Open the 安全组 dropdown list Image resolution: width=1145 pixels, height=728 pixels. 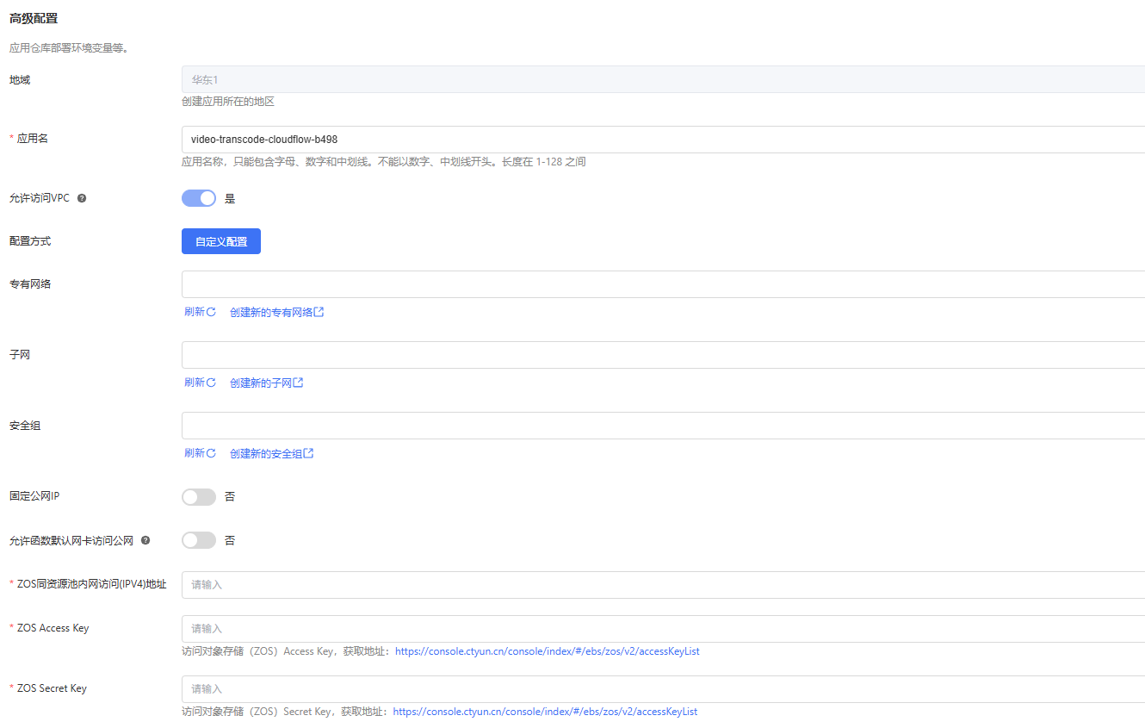(x=663, y=426)
